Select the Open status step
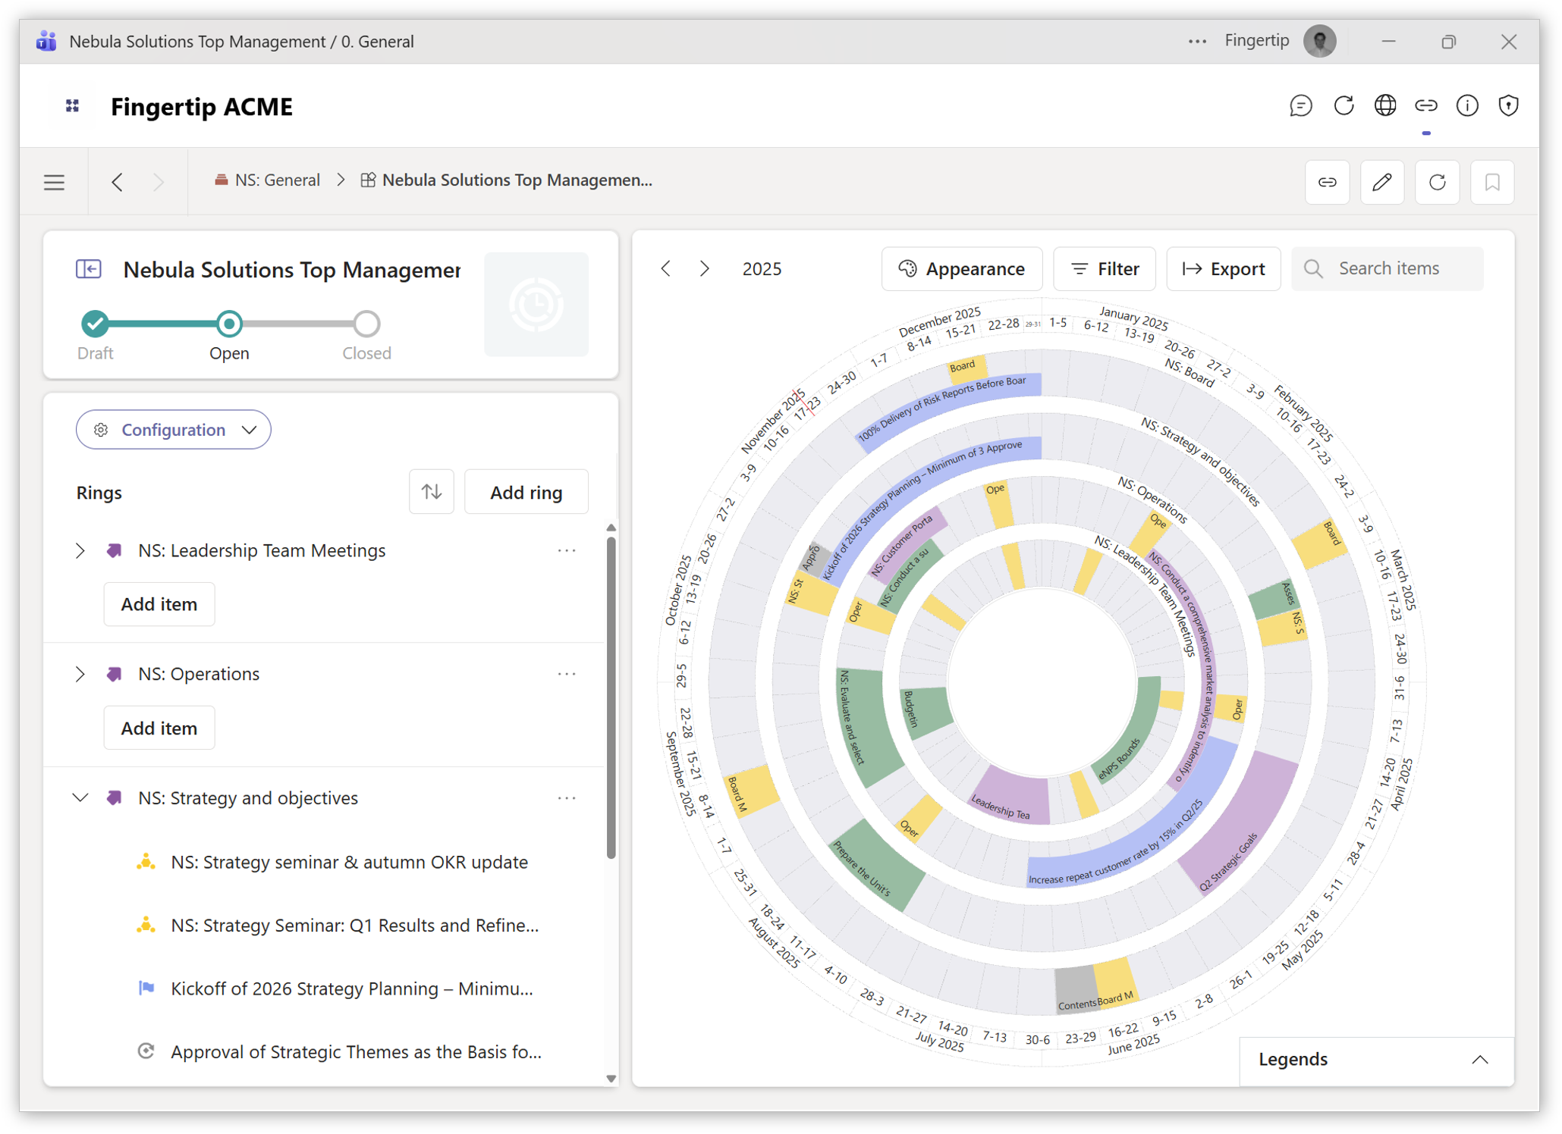This screenshot has height=1134, width=1562. pos(229,324)
